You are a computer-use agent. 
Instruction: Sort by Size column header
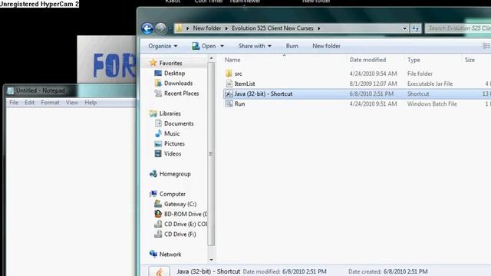pos(470,60)
